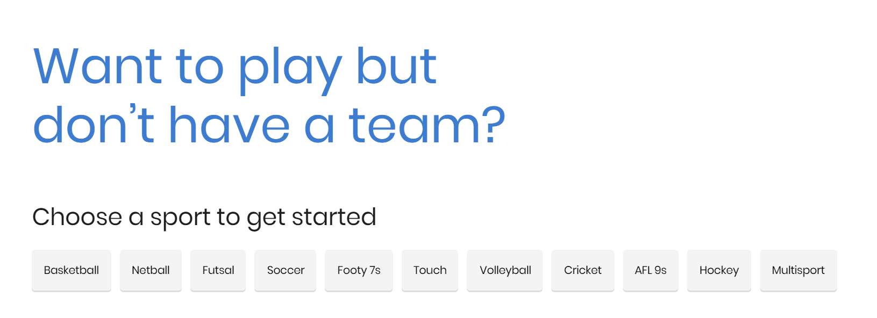Start finding a Soccer team
Viewport: 877px width, 318px height.
coord(286,270)
